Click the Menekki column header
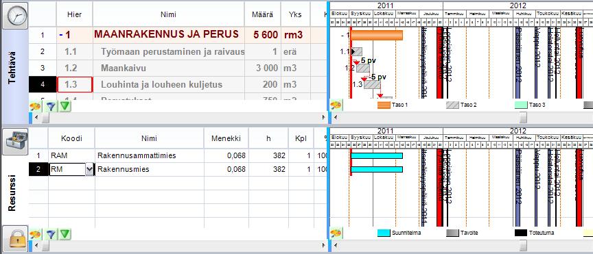 point(226,138)
